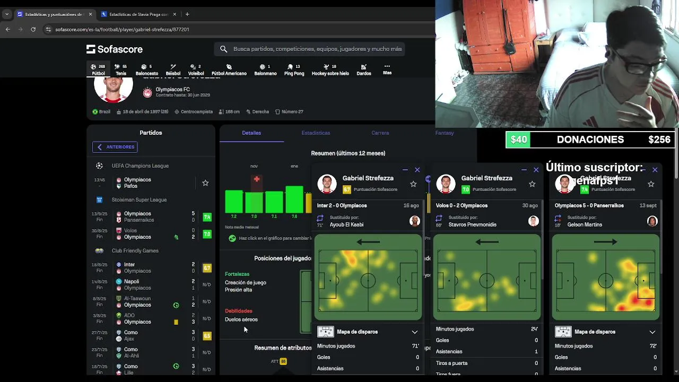
Task: Click the Olympiacos FC club crest
Action: 147,93
